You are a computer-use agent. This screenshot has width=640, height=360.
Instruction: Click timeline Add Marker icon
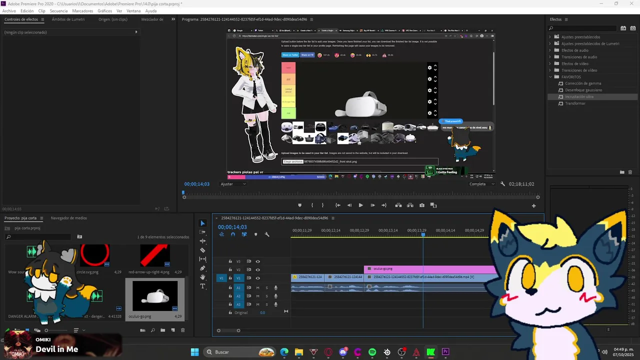tap(255, 234)
